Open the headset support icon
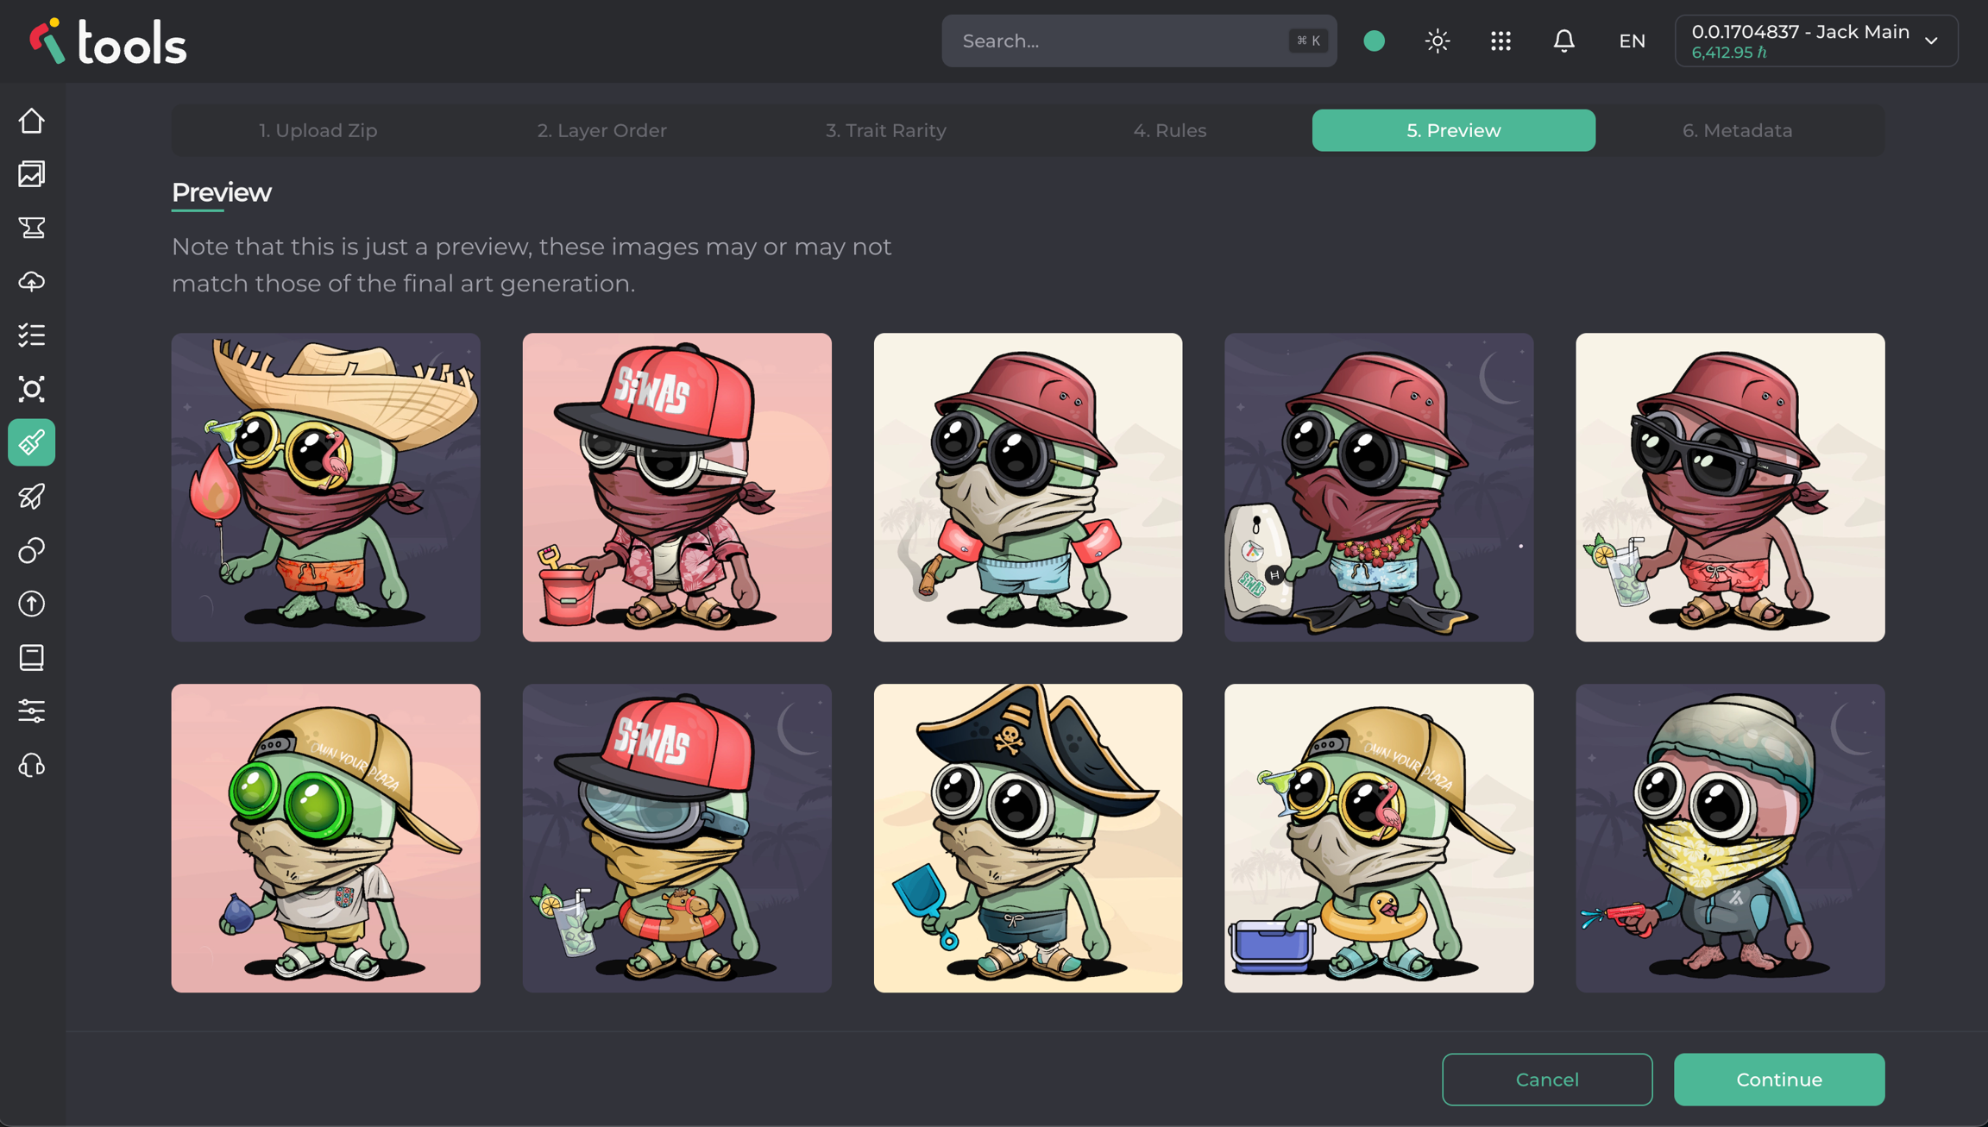 coord(32,766)
